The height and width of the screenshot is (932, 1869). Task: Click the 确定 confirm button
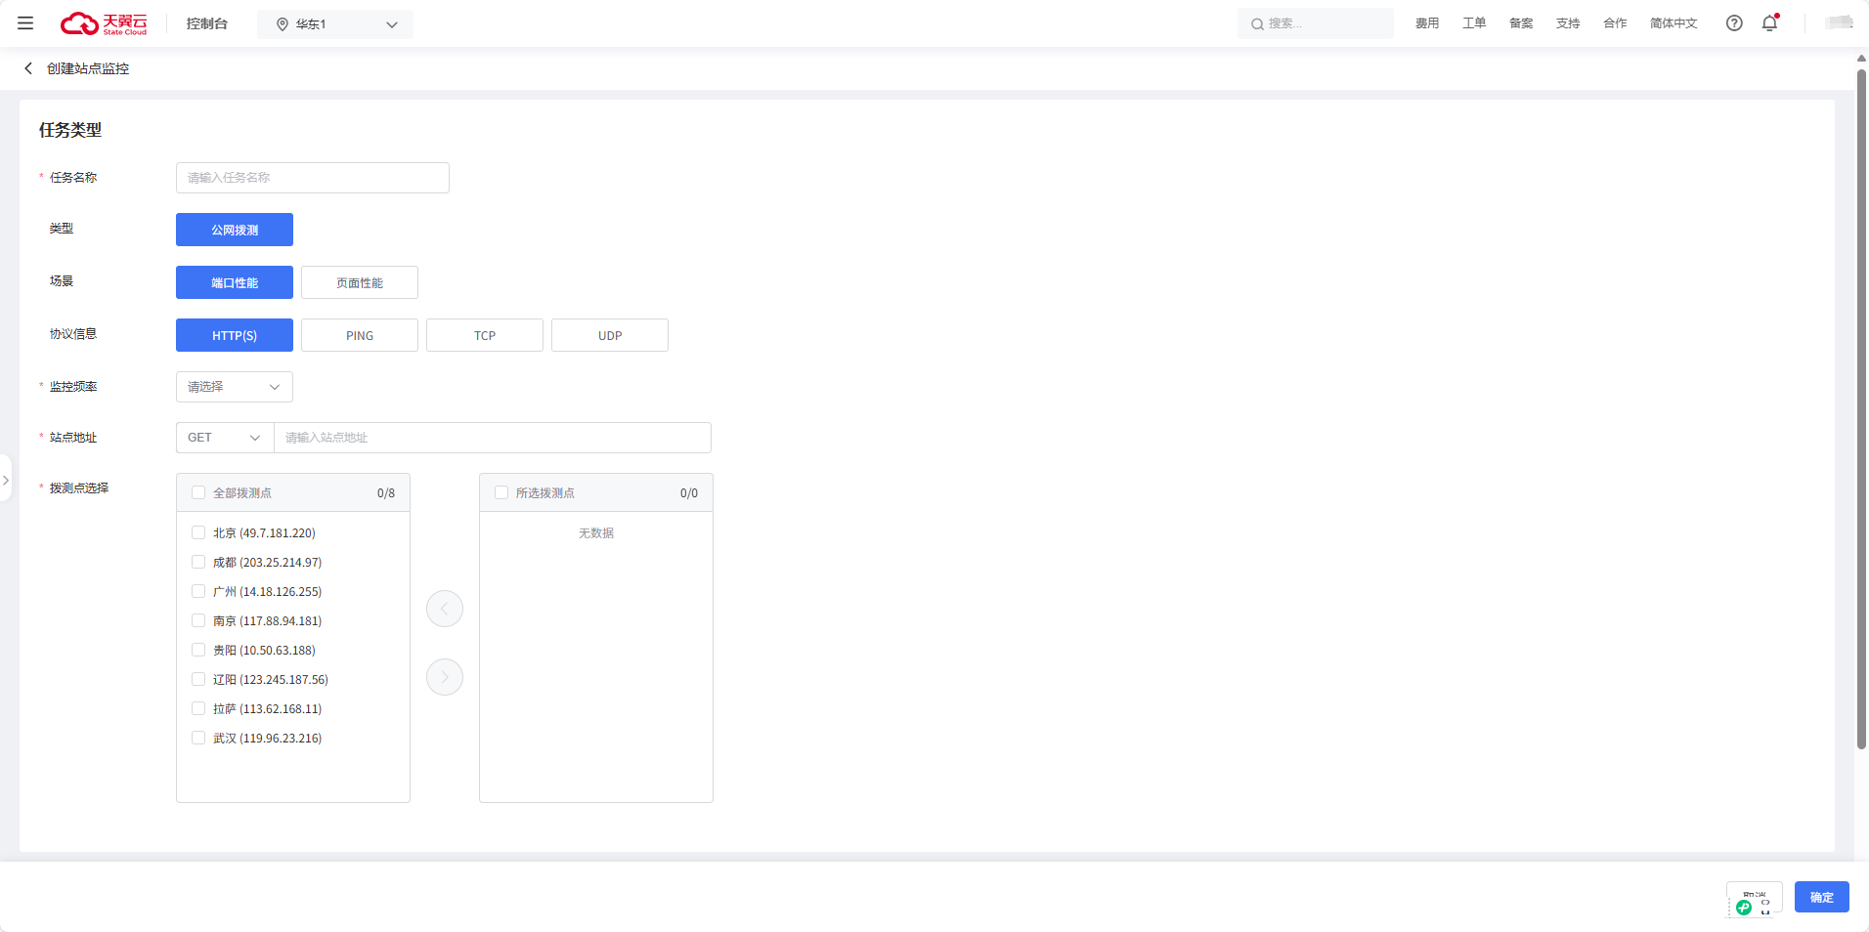pyautogui.click(x=1822, y=897)
